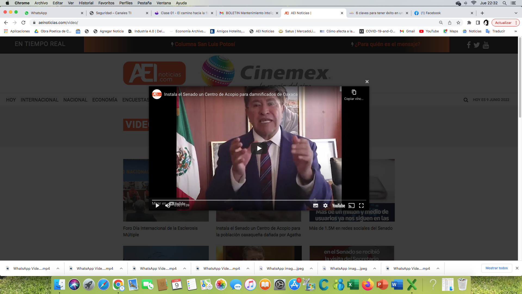Open the Chrome profile avatar
522x294 pixels.
point(486,23)
